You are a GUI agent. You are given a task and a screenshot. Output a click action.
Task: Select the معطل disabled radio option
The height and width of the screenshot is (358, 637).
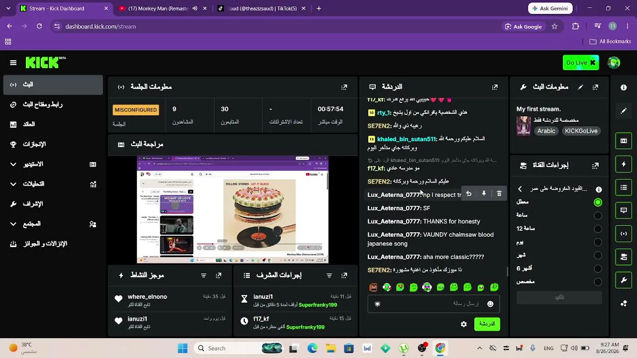(598, 202)
